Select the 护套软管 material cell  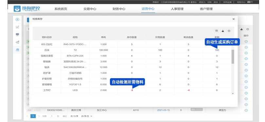click(47, 79)
